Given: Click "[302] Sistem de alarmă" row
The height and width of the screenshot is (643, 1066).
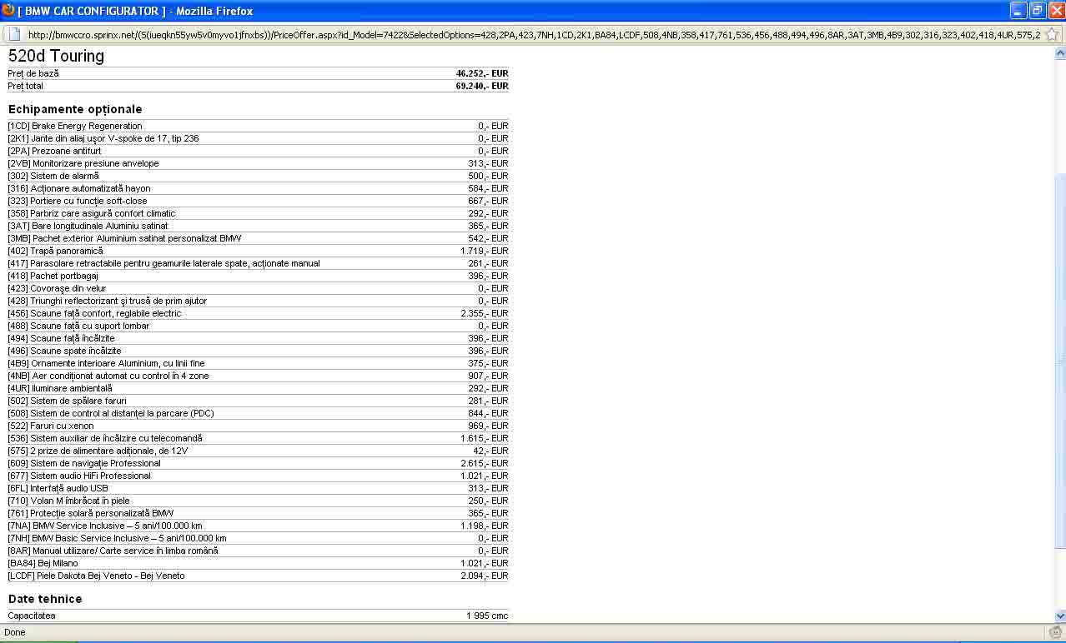Looking at the screenshot, I should pos(258,176).
